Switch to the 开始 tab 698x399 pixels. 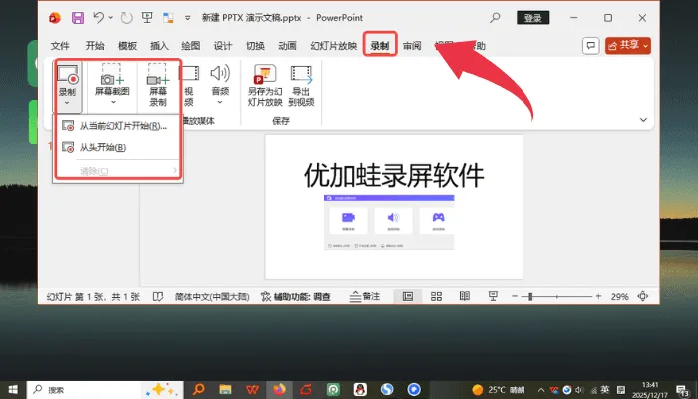[95, 46]
